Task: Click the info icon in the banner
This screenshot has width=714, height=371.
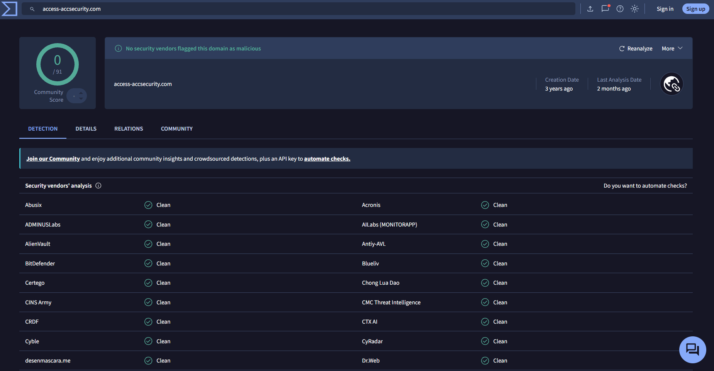Action: click(x=119, y=49)
